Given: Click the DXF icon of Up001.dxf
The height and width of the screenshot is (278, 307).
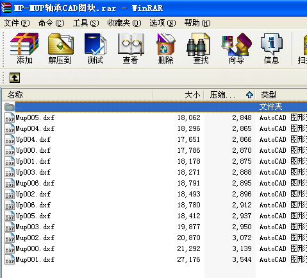Looking at the screenshot, I should pos(10,161).
